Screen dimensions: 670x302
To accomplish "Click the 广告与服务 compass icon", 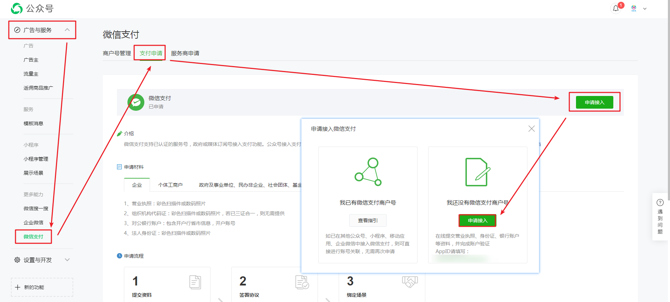I will [x=17, y=30].
